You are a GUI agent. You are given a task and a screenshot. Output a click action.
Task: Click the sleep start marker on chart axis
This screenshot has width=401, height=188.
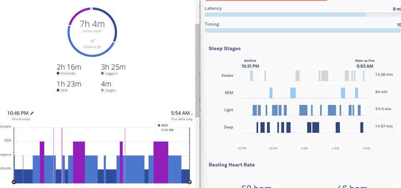[14, 182]
